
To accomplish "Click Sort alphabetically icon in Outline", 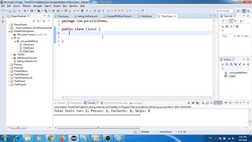I will [231, 64].
